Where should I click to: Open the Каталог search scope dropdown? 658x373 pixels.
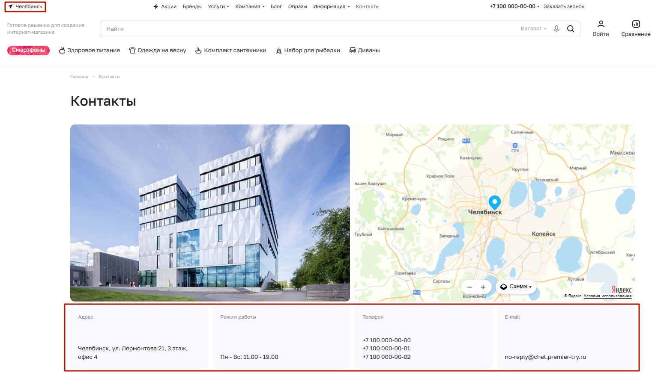(533, 29)
